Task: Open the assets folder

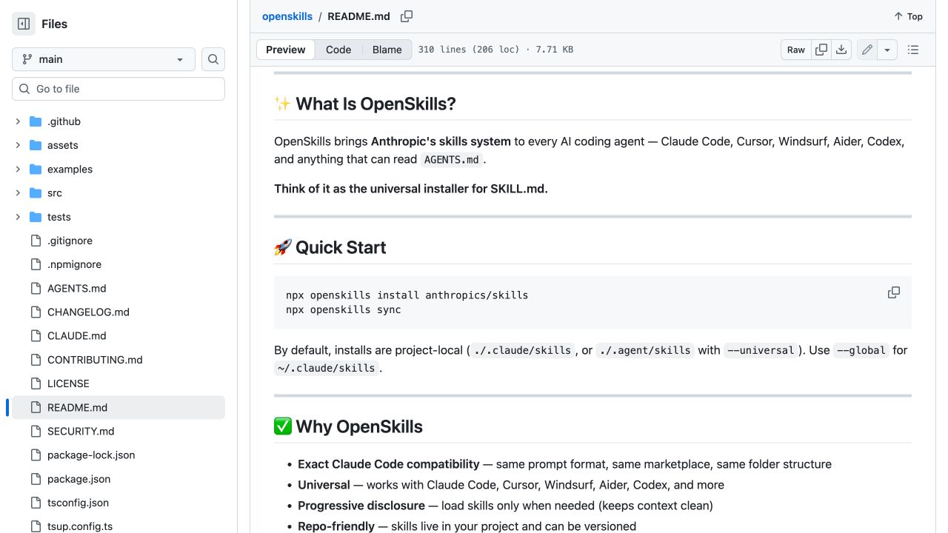Action: click(x=62, y=145)
